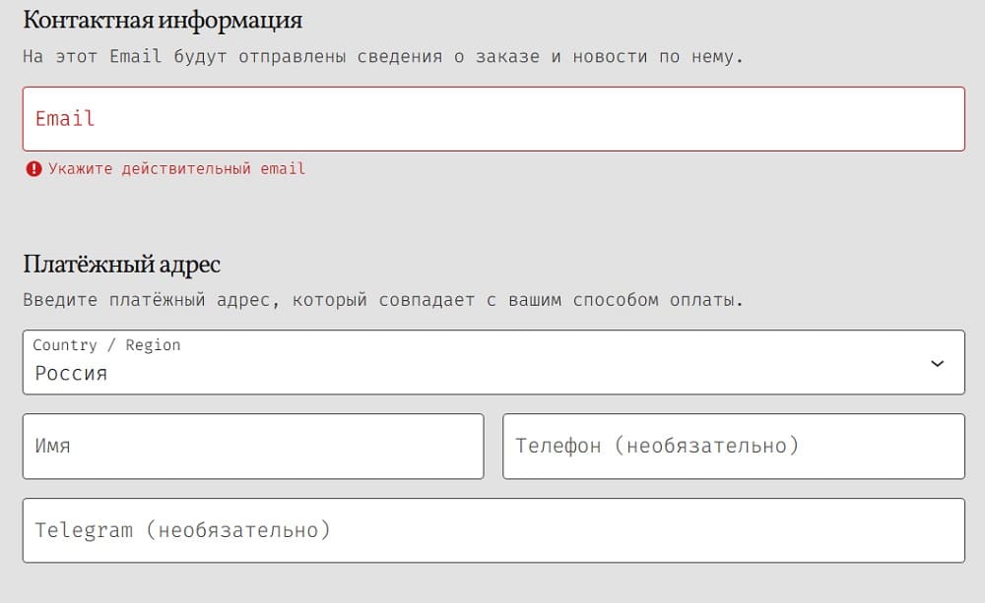Screen dimensions: 985x603
Task: Click text 'На этот Email будут отправлены сведения'
Action: pos(232,56)
